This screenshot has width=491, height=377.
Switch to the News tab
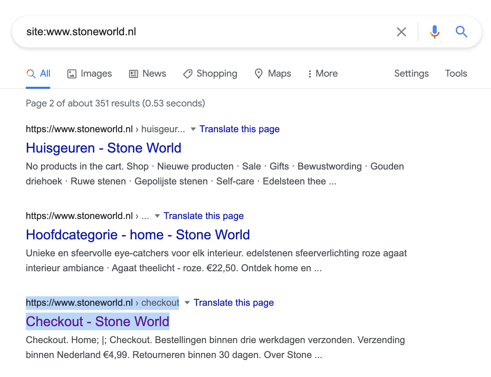148,74
